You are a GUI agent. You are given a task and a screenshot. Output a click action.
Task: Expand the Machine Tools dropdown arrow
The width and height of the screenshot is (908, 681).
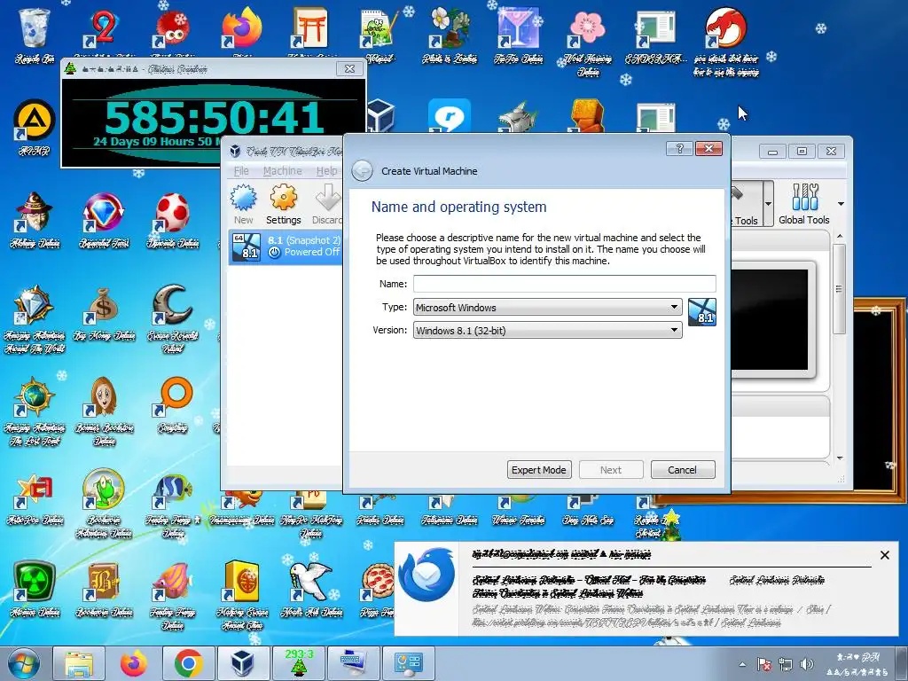coord(769,204)
